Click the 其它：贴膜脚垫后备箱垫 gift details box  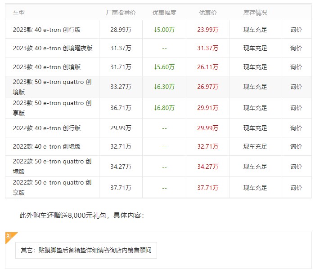click(86, 251)
